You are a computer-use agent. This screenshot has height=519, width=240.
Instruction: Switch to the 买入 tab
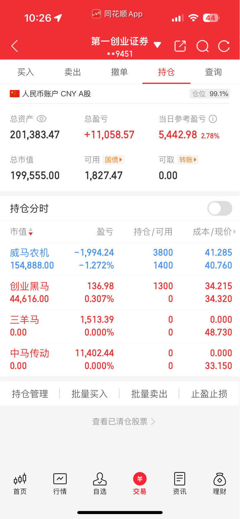pyautogui.click(x=26, y=72)
